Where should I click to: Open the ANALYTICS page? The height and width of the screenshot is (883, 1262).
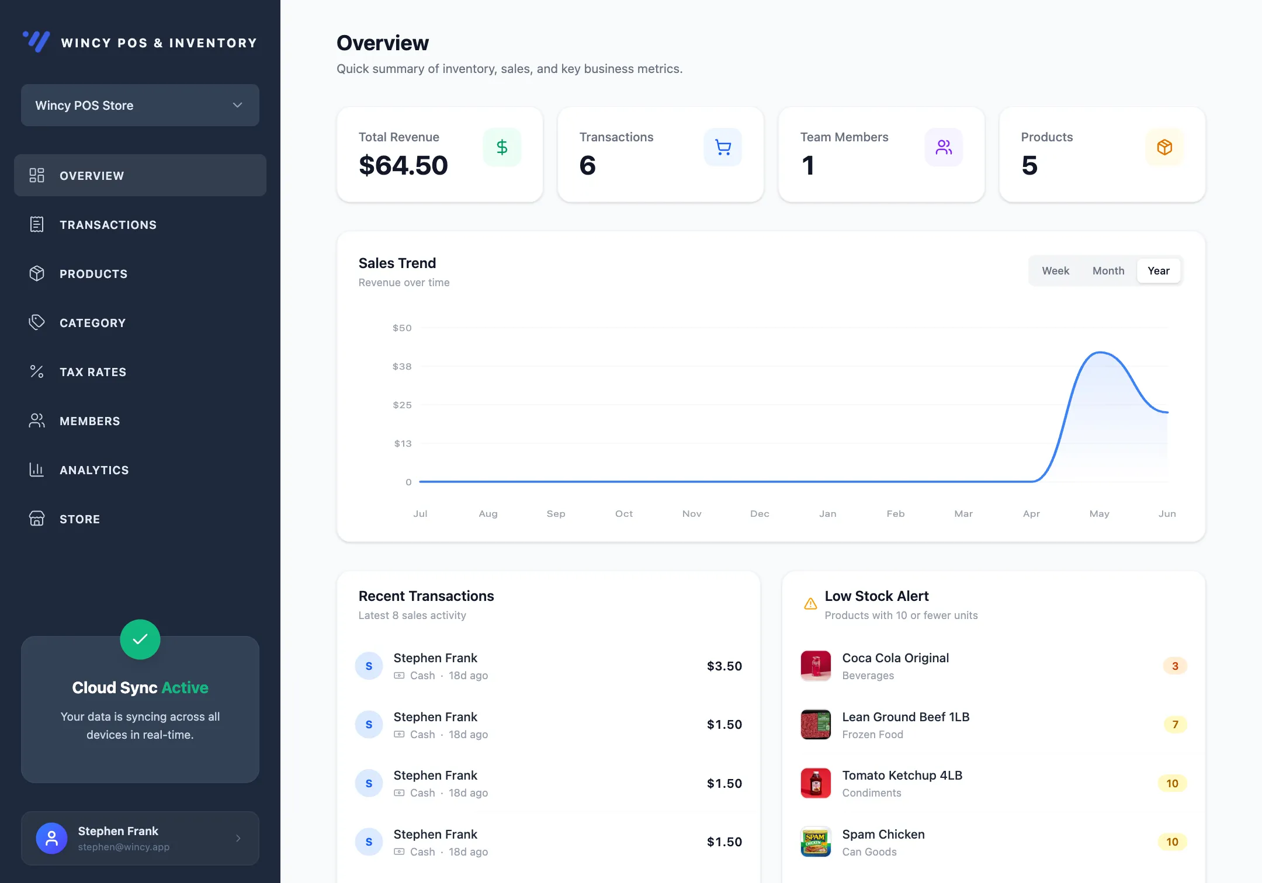(140, 470)
